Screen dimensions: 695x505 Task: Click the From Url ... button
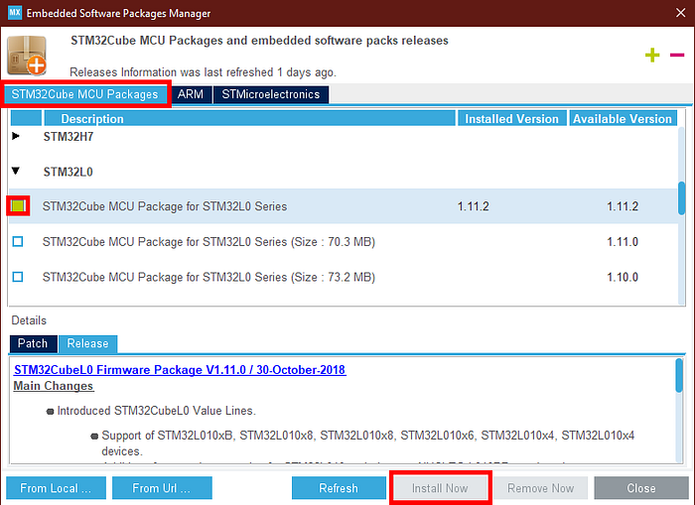pyautogui.click(x=162, y=488)
